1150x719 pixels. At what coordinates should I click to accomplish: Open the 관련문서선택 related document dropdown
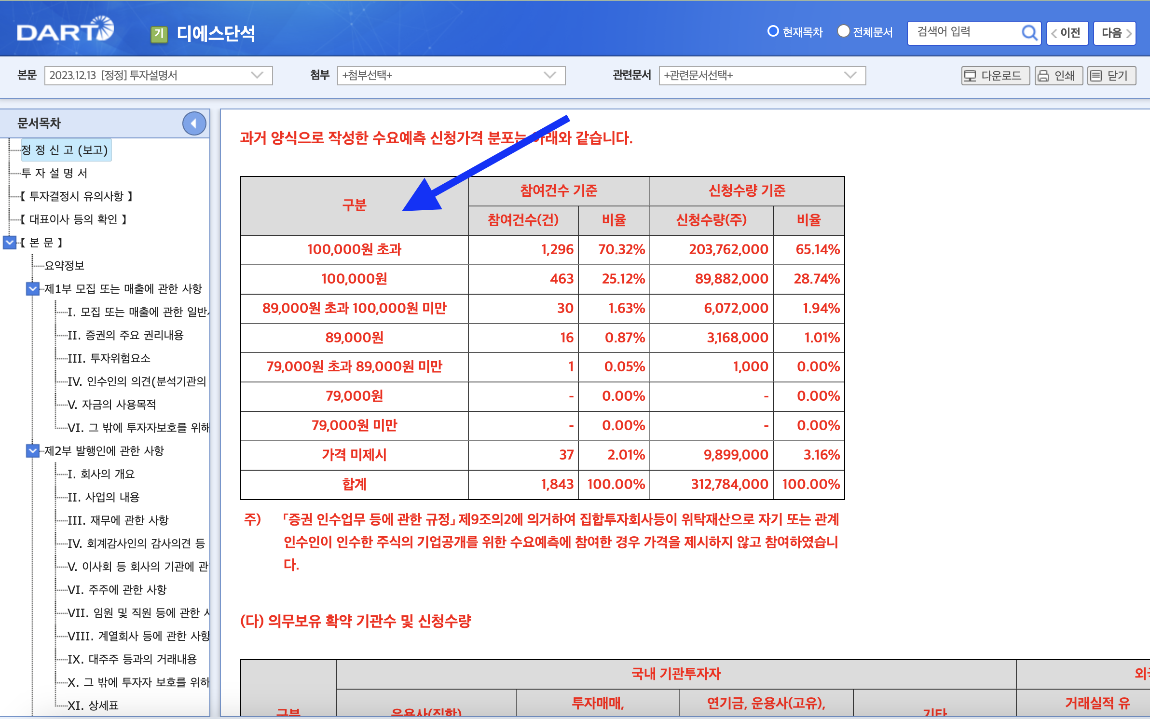click(x=849, y=75)
